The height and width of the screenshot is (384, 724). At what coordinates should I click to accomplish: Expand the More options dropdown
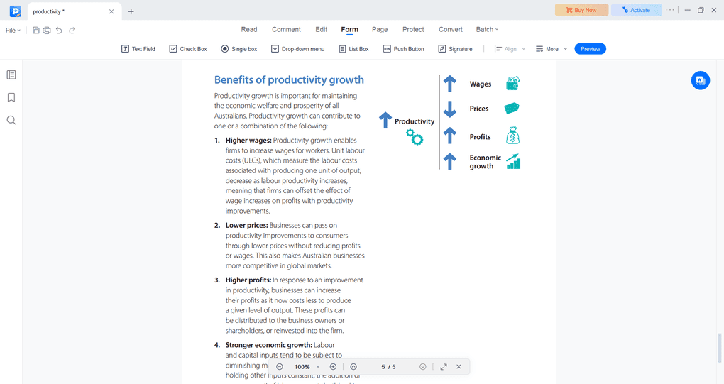pos(552,49)
